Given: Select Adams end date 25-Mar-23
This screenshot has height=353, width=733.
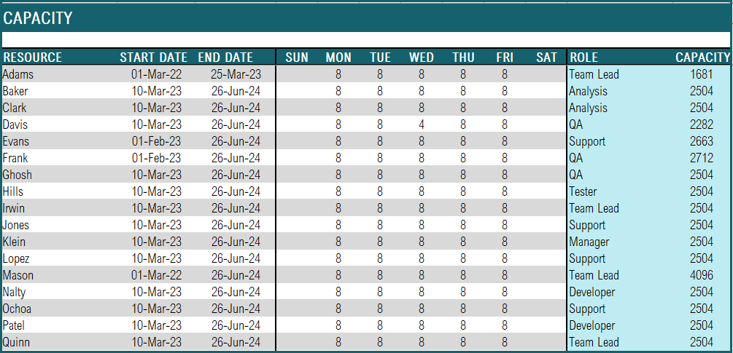Looking at the screenshot, I should pyautogui.click(x=236, y=74).
